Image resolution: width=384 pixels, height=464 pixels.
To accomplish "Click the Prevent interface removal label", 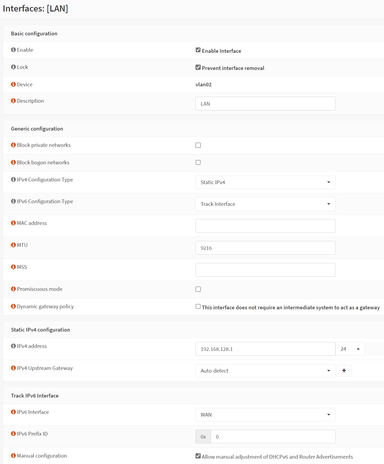I will pyautogui.click(x=233, y=68).
